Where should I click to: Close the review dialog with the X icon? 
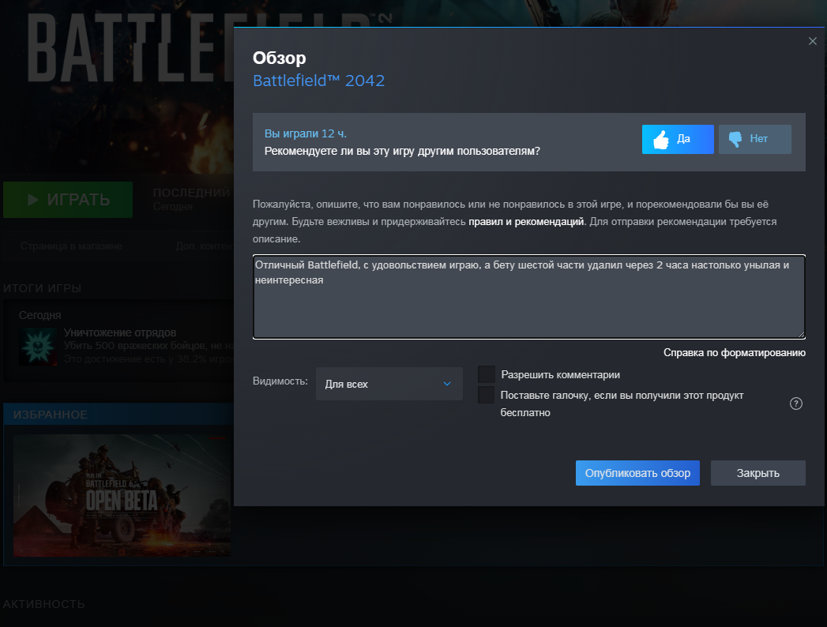coord(812,41)
